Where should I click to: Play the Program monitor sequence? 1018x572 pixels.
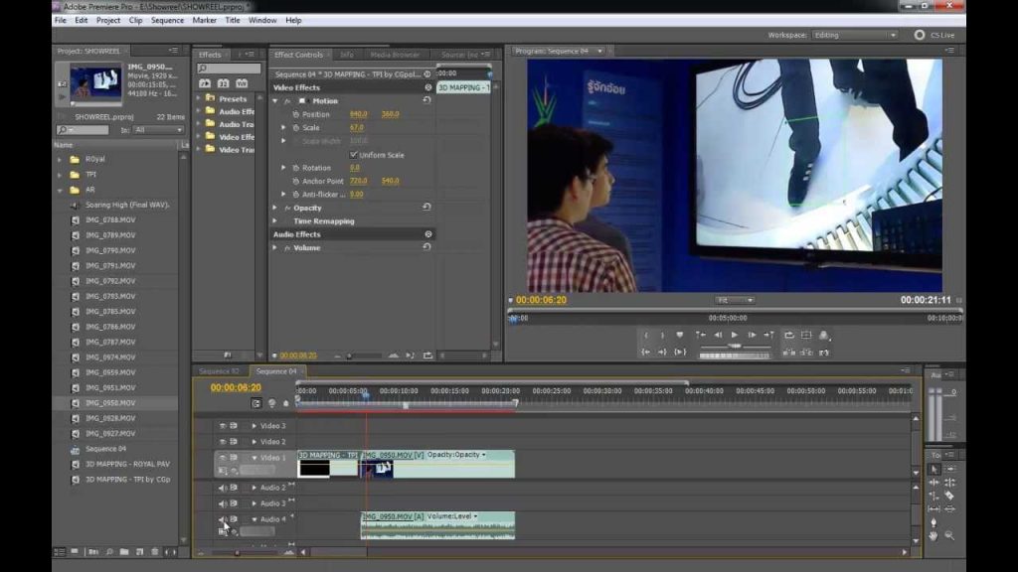click(735, 336)
